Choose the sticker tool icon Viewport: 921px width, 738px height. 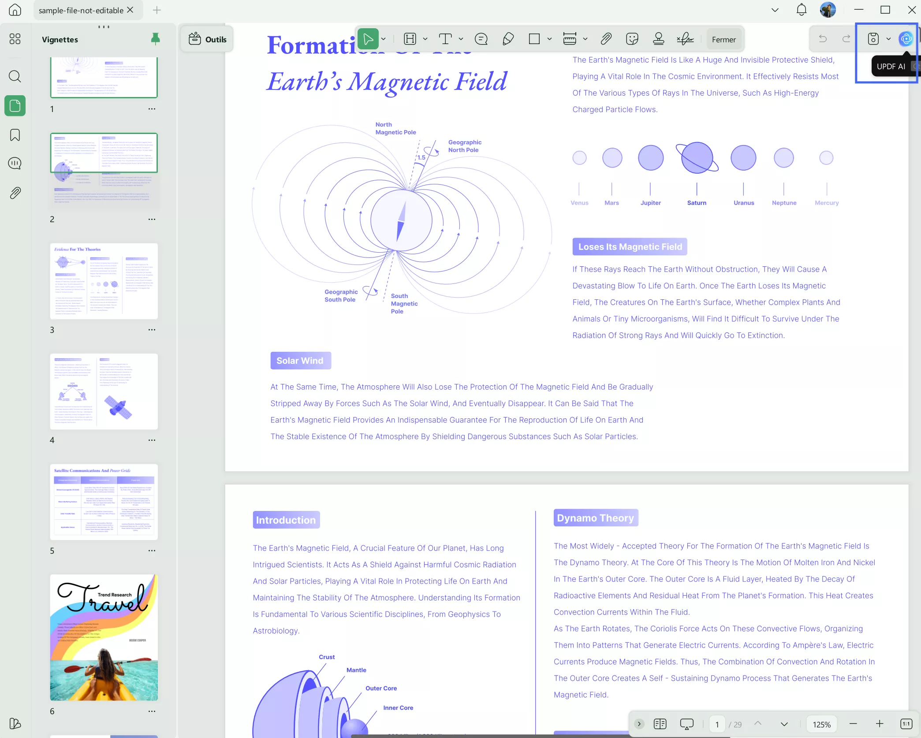pos(632,39)
